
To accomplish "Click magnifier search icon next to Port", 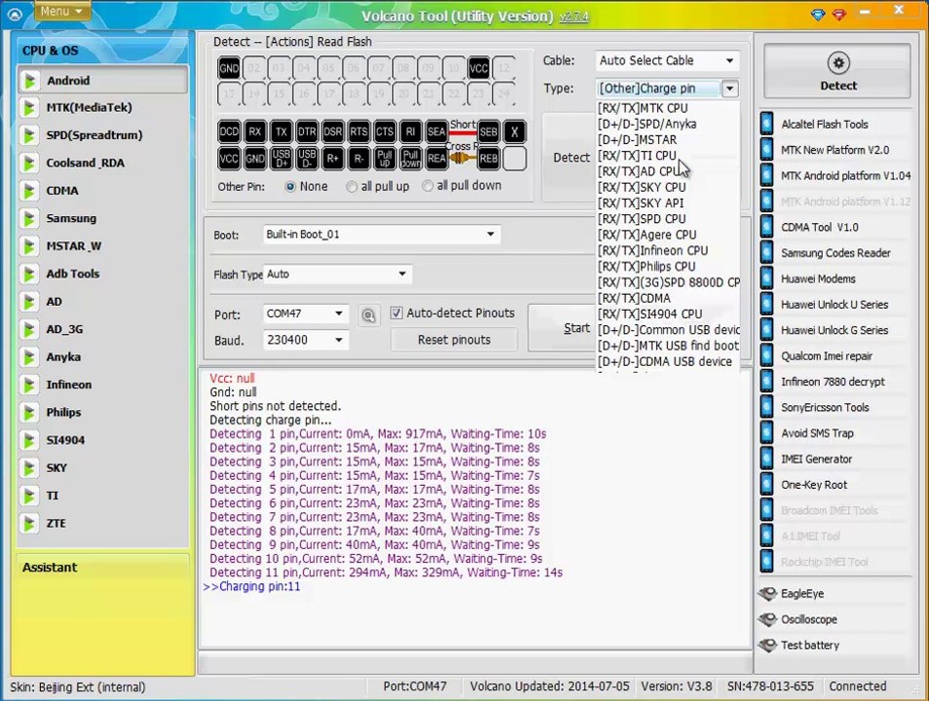I will 368,315.
